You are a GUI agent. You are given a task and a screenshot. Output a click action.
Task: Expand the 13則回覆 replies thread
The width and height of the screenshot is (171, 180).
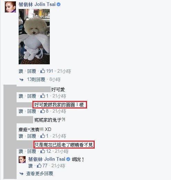click(36, 79)
